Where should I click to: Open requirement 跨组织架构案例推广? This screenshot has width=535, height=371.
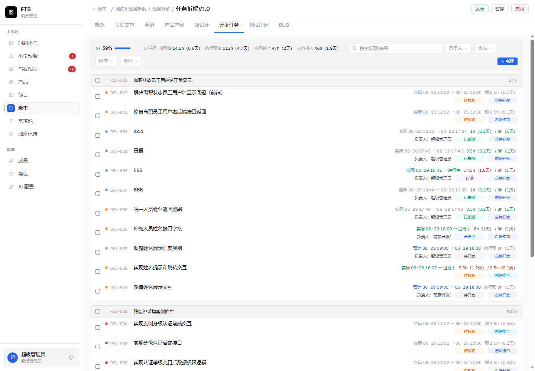tap(154, 311)
